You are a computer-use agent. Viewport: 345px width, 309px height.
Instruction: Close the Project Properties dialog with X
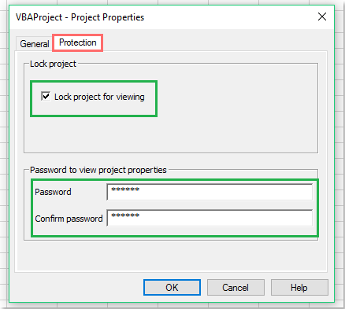click(x=322, y=17)
